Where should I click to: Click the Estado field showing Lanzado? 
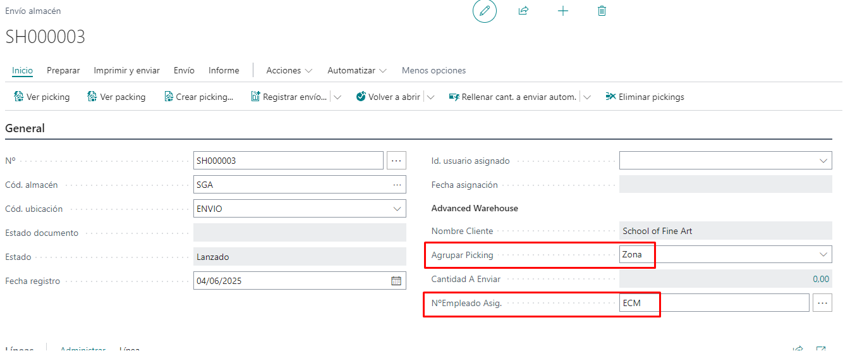[x=300, y=257]
